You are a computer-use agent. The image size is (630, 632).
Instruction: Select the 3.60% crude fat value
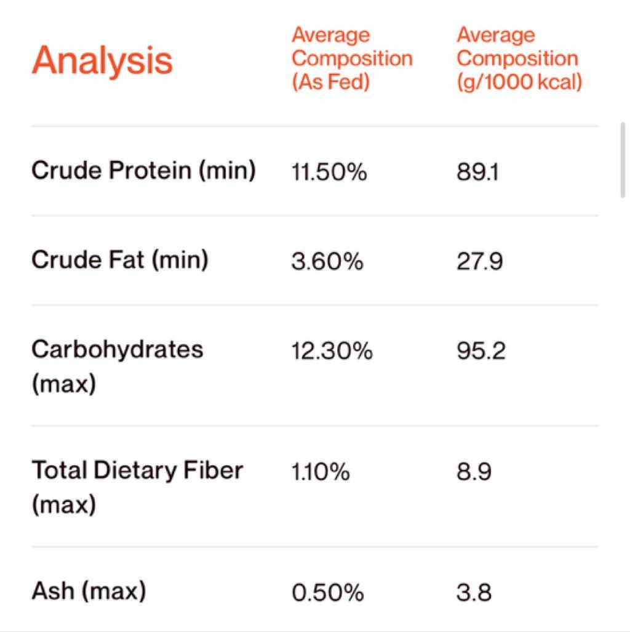[x=327, y=262]
